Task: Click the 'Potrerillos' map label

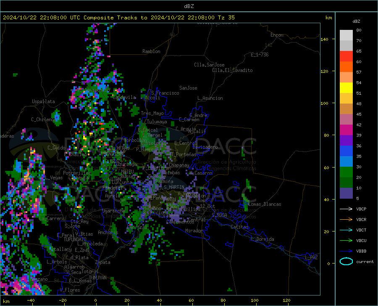Action: pos(77,173)
